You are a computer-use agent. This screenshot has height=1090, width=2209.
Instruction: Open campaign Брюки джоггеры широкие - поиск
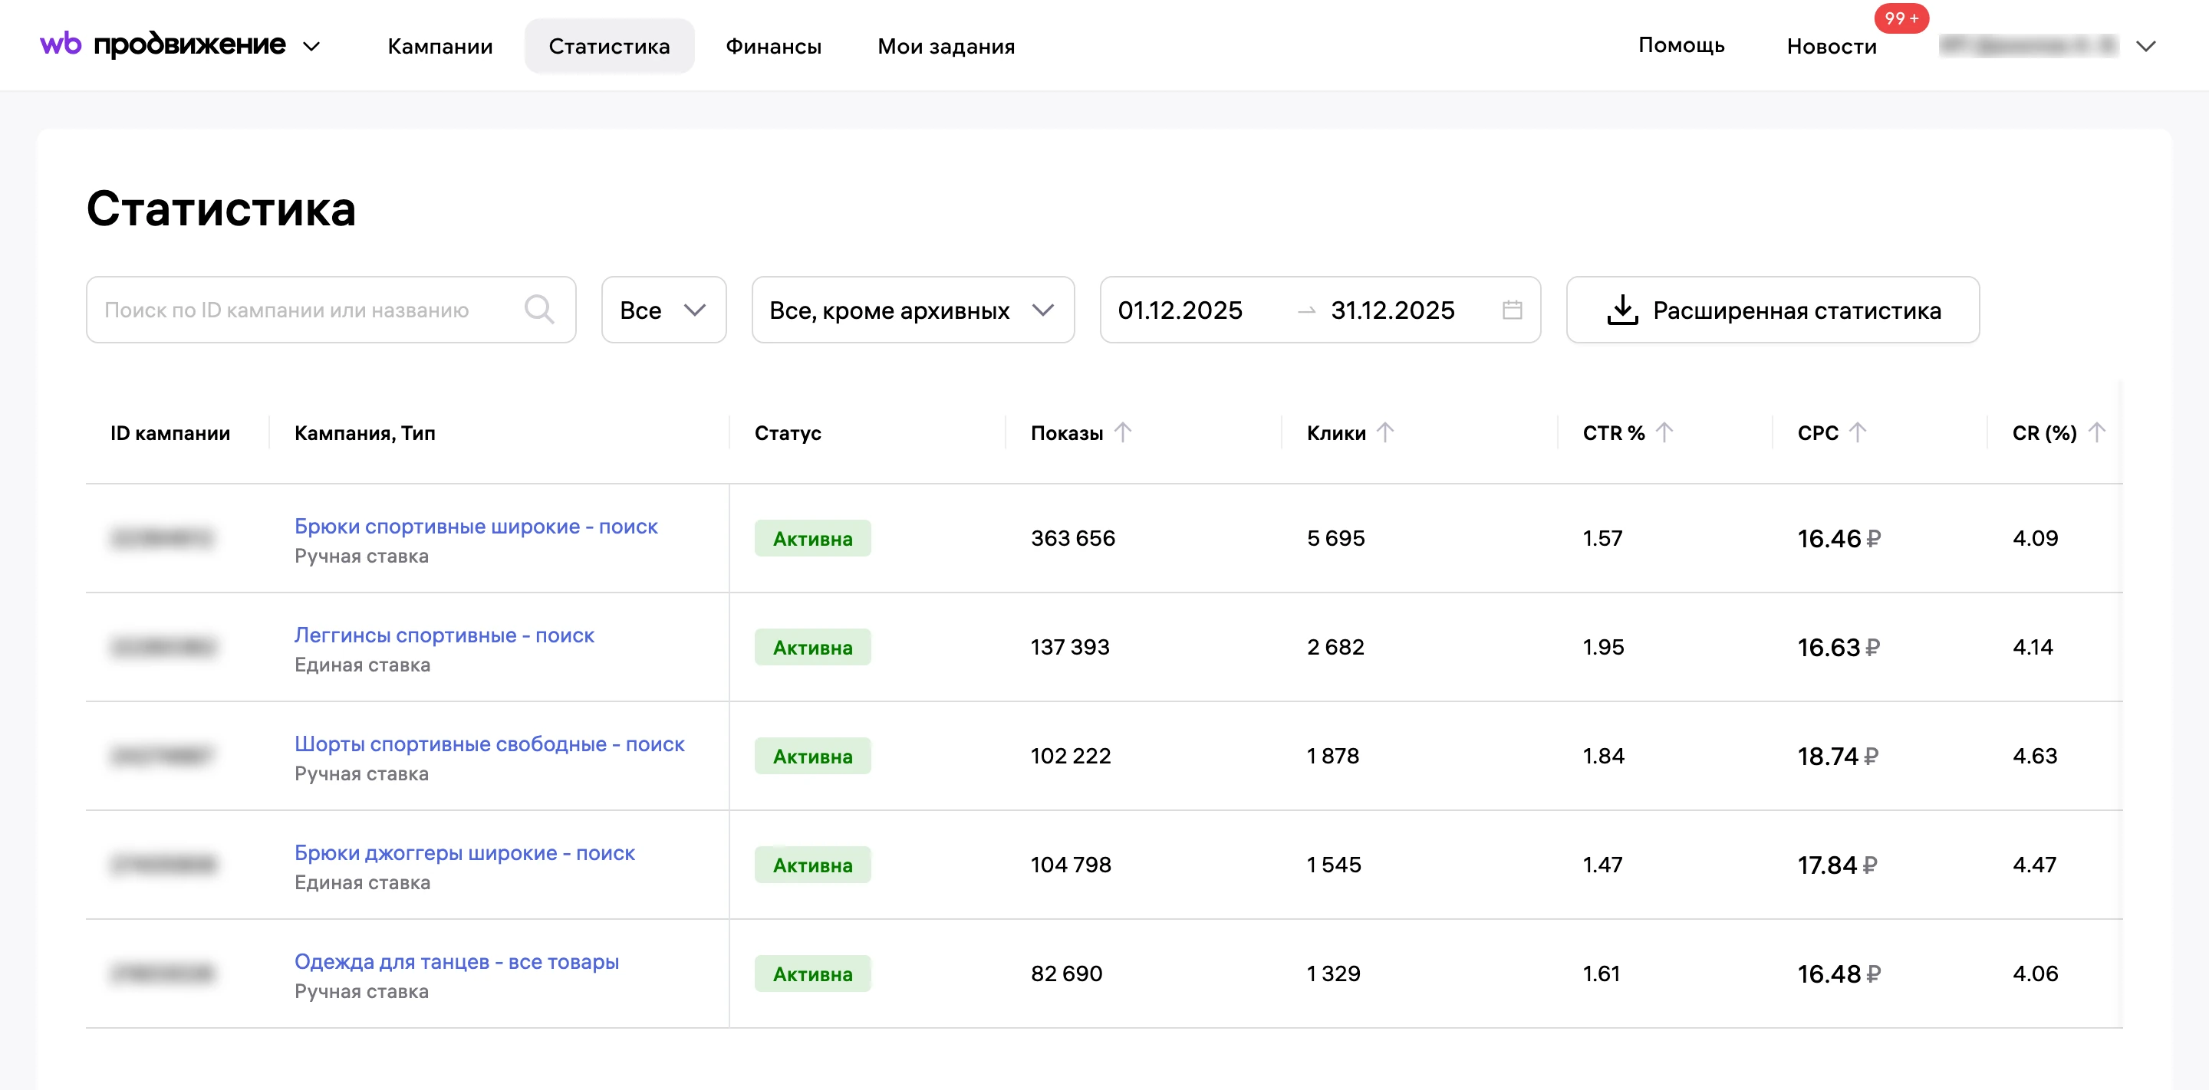point(464,852)
